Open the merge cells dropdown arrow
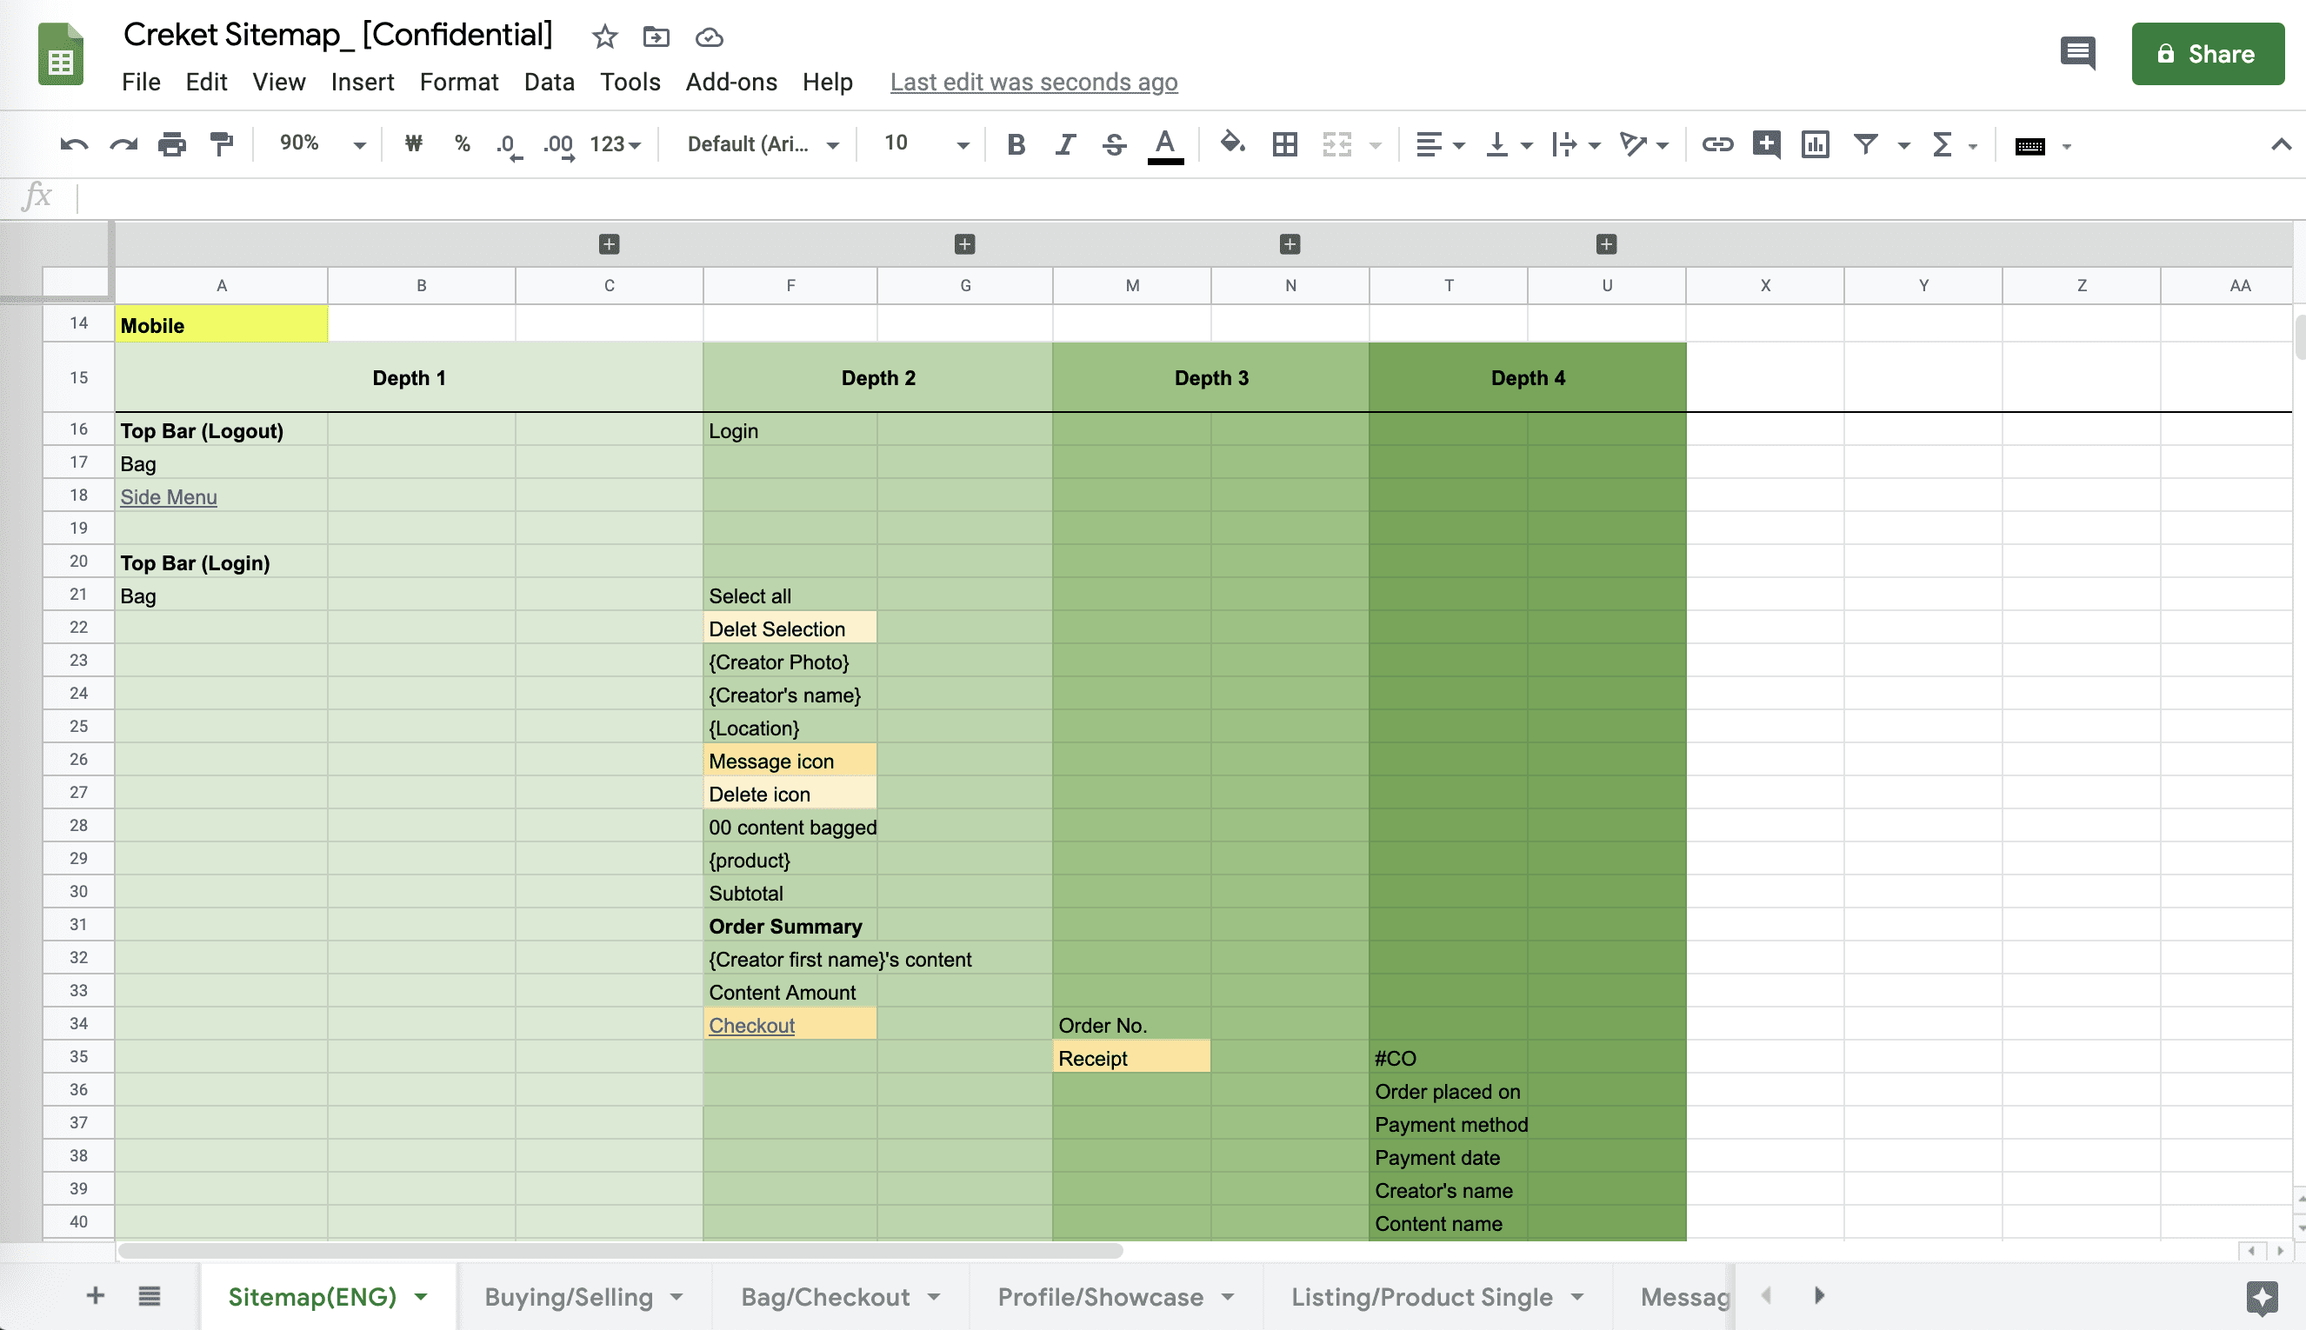This screenshot has height=1330, width=2306. point(1376,145)
